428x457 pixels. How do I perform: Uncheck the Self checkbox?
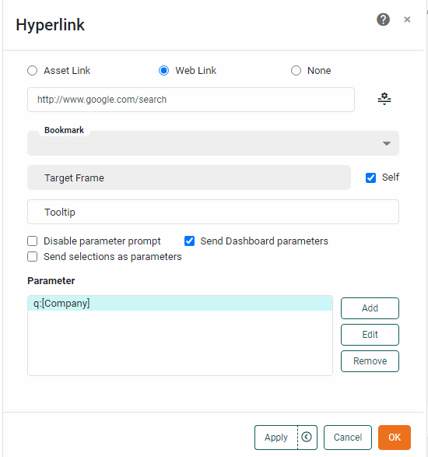point(370,178)
